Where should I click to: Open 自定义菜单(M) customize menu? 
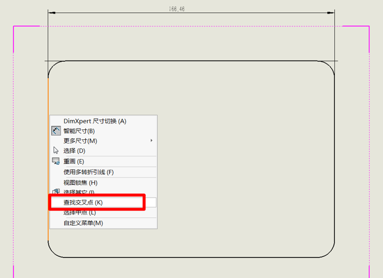pos(104,223)
